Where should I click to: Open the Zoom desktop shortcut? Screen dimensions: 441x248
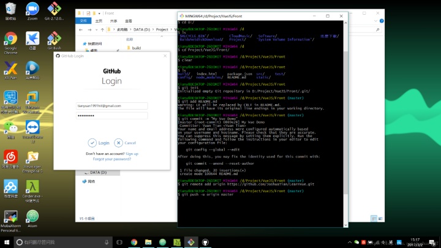(x=32, y=9)
